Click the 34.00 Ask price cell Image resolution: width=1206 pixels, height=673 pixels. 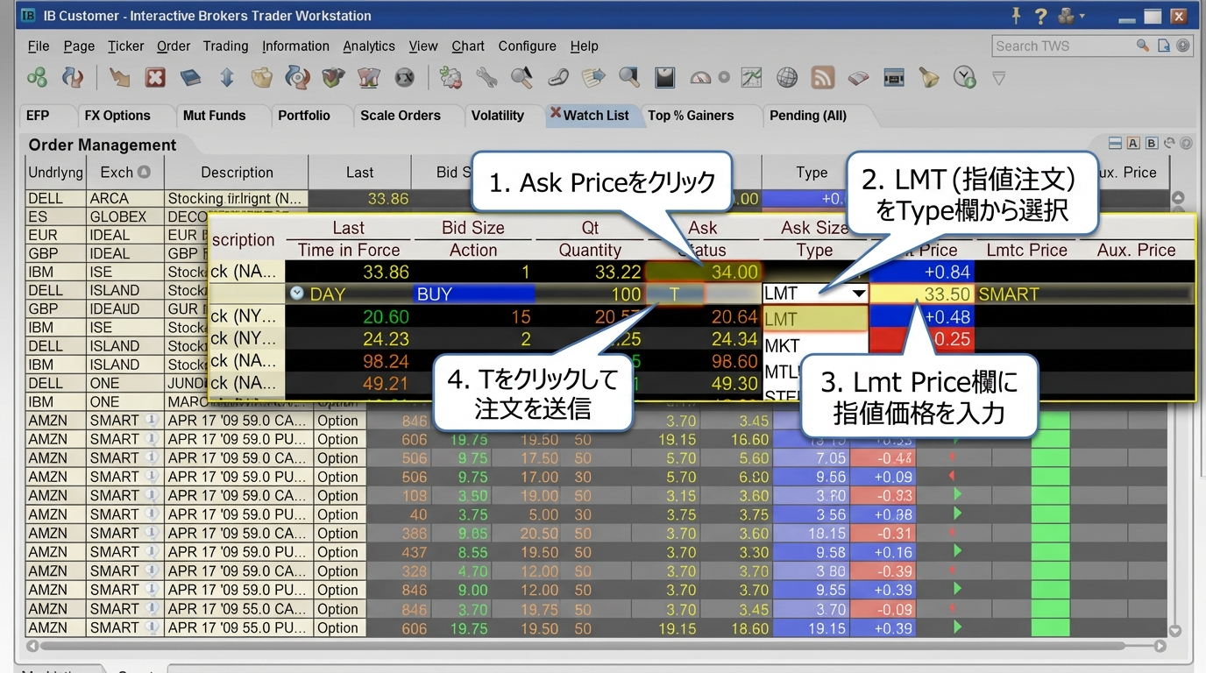coord(703,272)
